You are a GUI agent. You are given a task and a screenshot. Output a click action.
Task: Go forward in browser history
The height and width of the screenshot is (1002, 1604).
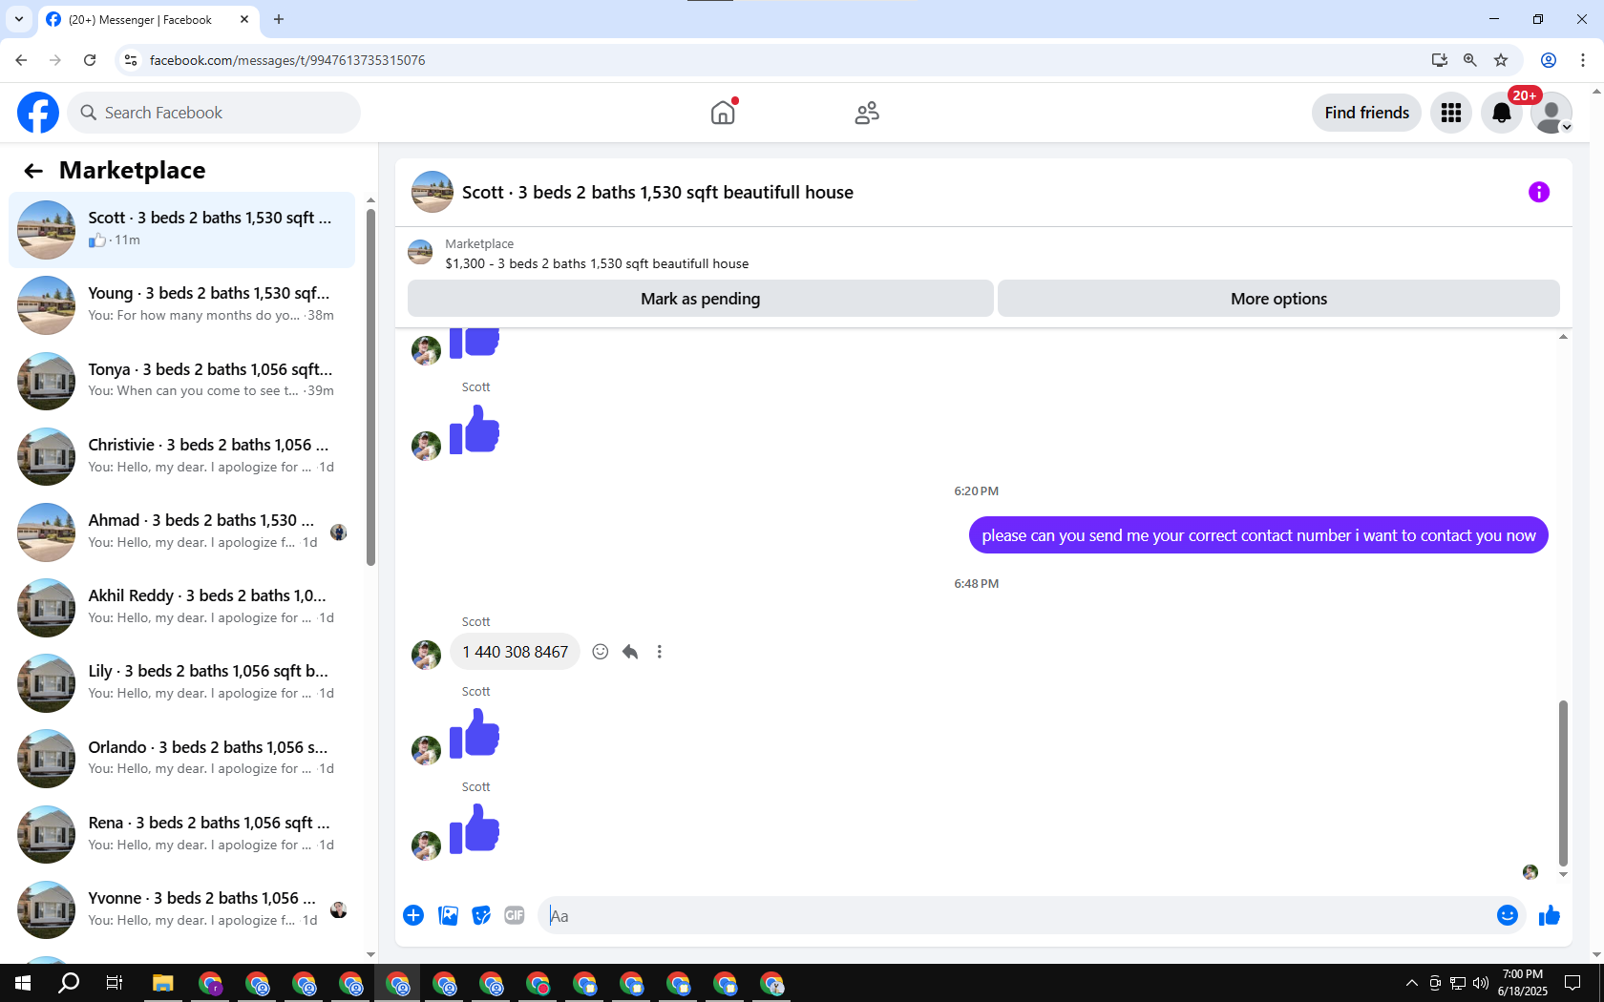coord(55,60)
